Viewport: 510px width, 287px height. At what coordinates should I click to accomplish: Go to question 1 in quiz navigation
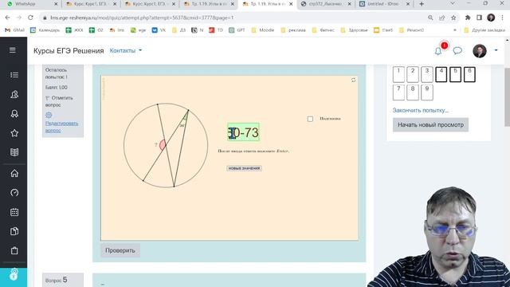pos(398,74)
